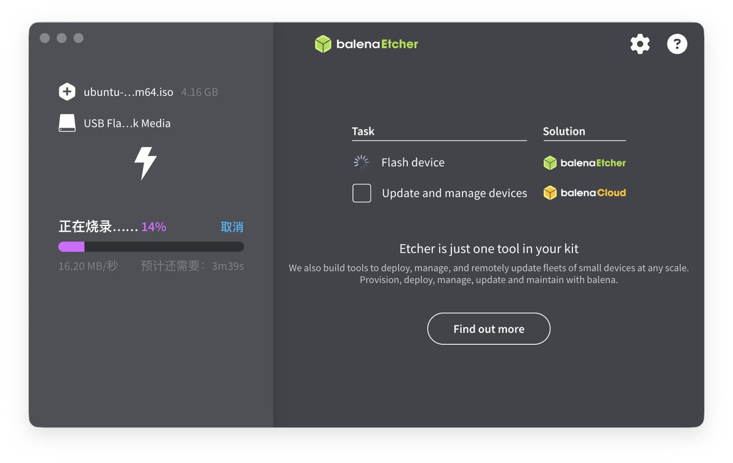Click the balenaEtcher logo at top
Image resolution: width=733 pixels, height=463 pixels.
click(366, 44)
